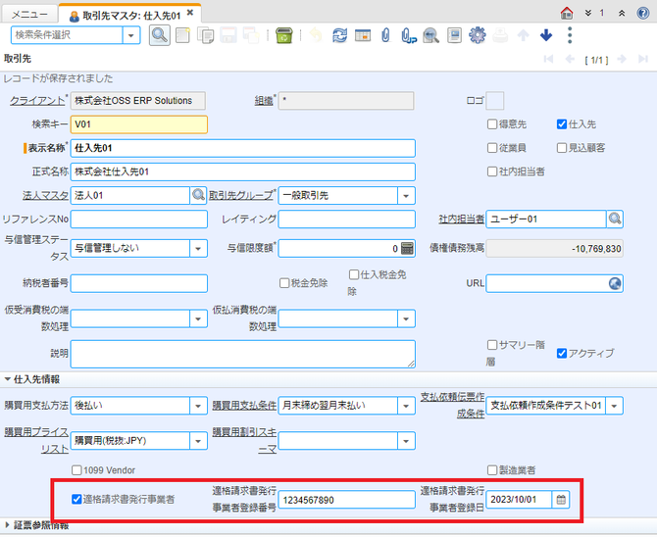Click the 購買用プライスリスト label link
Image resolution: width=657 pixels, height=537 pixels.
[x=36, y=441]
